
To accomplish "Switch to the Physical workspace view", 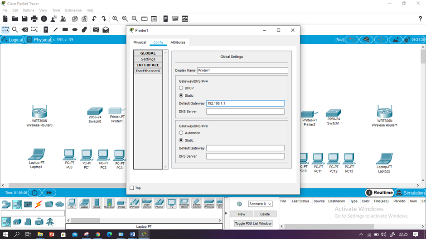I will pyautogui.click(x=39, y=40).
